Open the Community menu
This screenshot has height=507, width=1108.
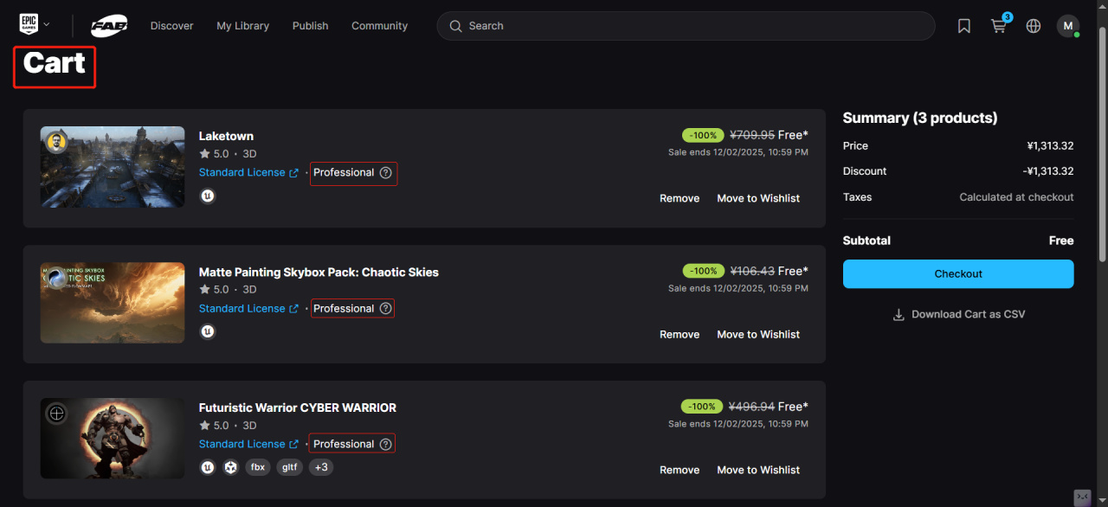379,26
